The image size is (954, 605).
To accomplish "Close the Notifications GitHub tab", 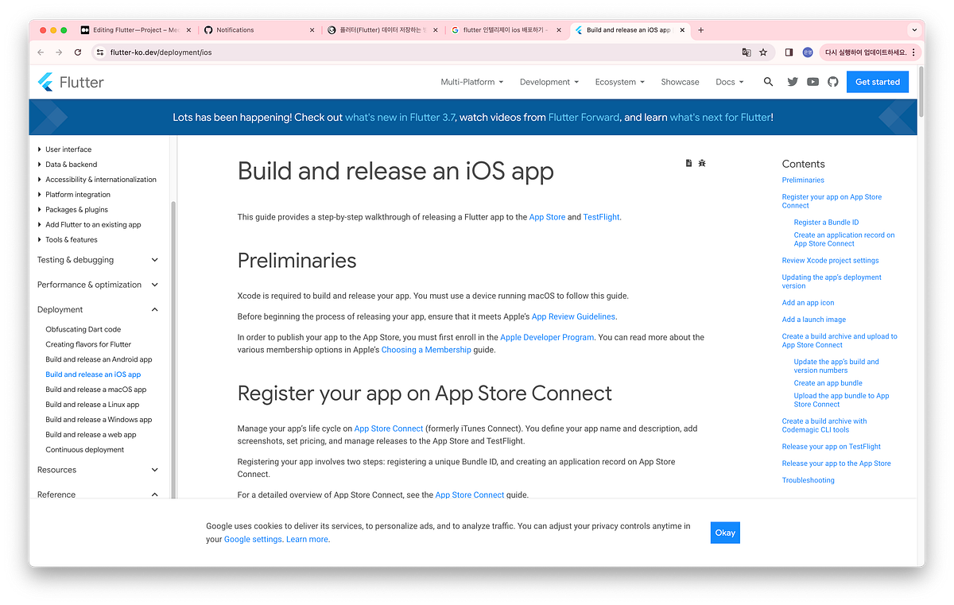I will pyautogui.click(x=312, y=30).
